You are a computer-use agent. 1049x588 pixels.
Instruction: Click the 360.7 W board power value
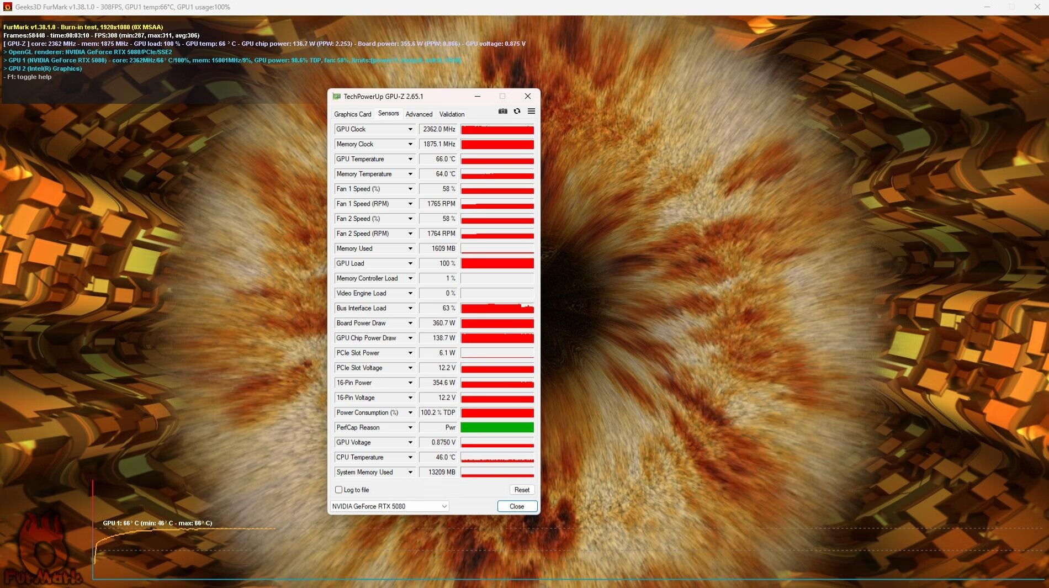point(438,323)
